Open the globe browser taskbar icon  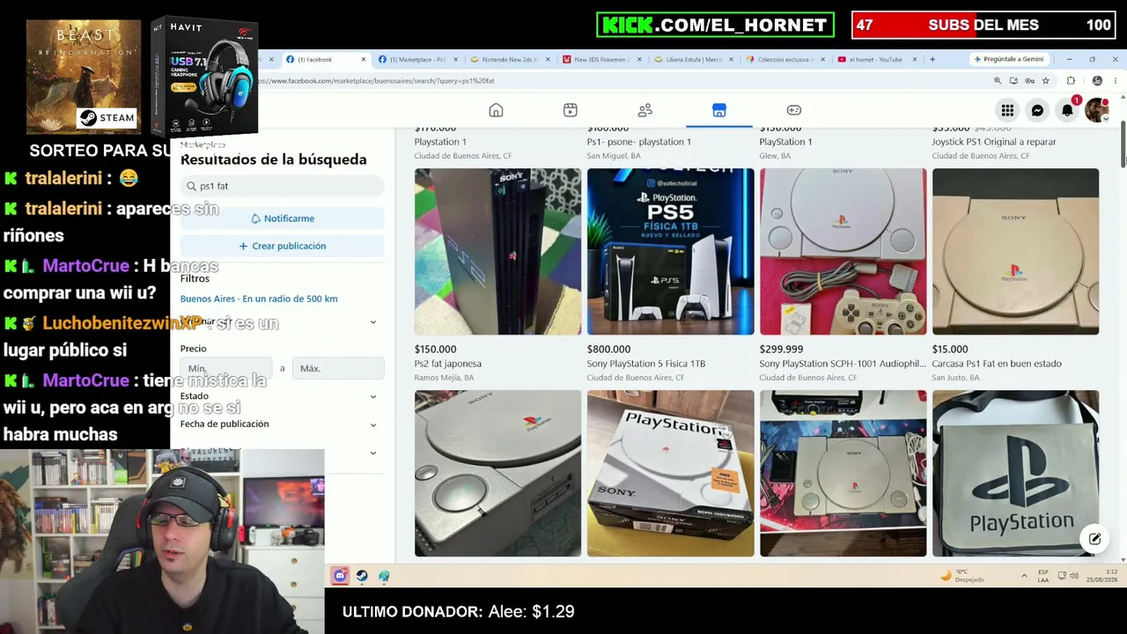[384, 576]
